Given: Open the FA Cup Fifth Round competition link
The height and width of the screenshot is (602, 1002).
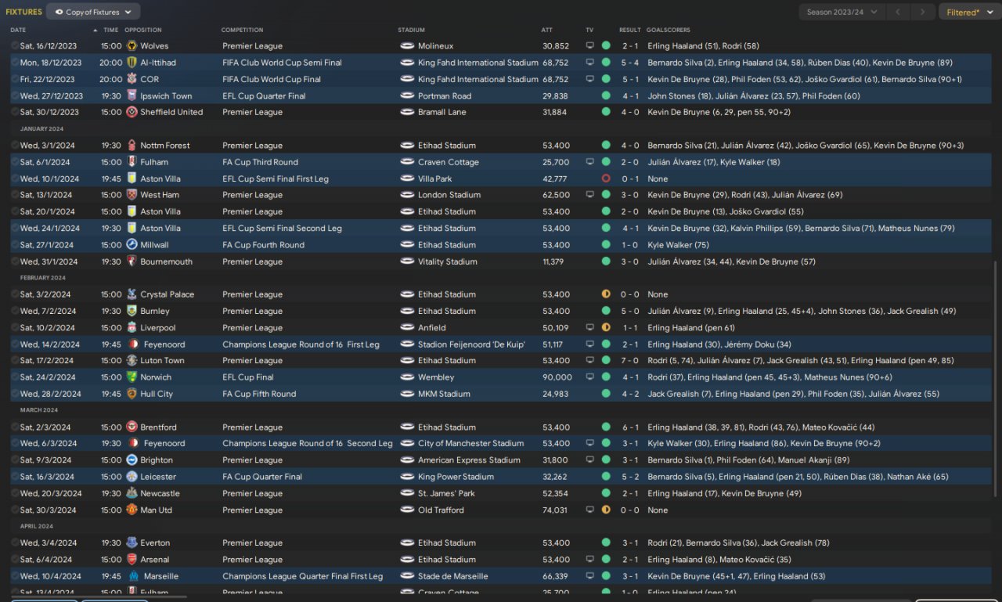Looking at the screenshot, I should (259, 394).
